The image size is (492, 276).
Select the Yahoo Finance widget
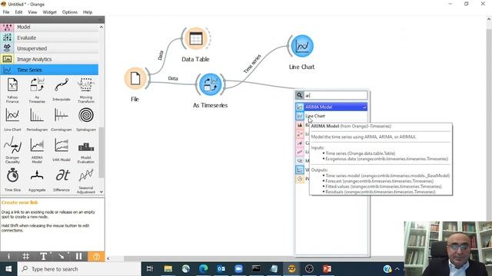(12, 90)
